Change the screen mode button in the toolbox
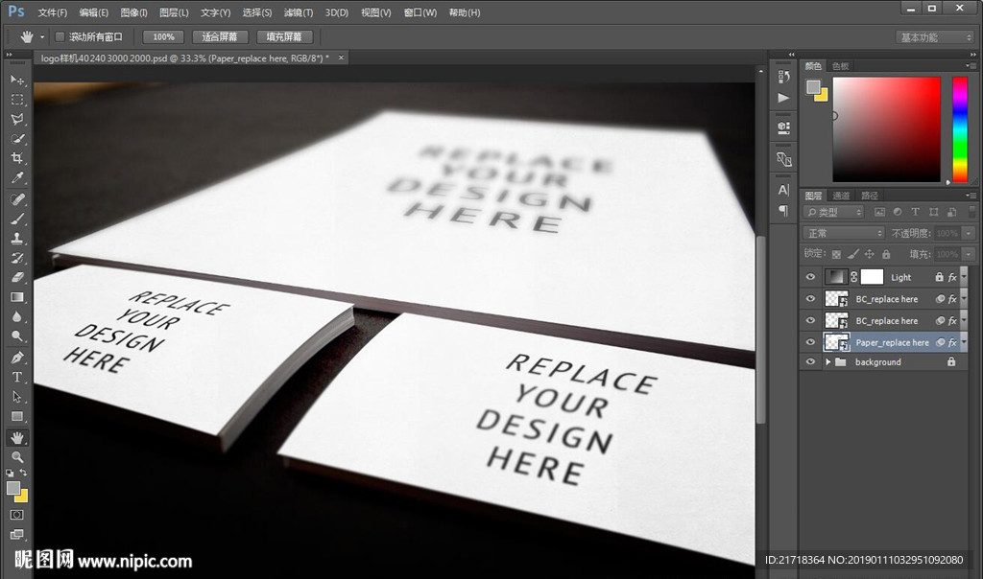 17,534
